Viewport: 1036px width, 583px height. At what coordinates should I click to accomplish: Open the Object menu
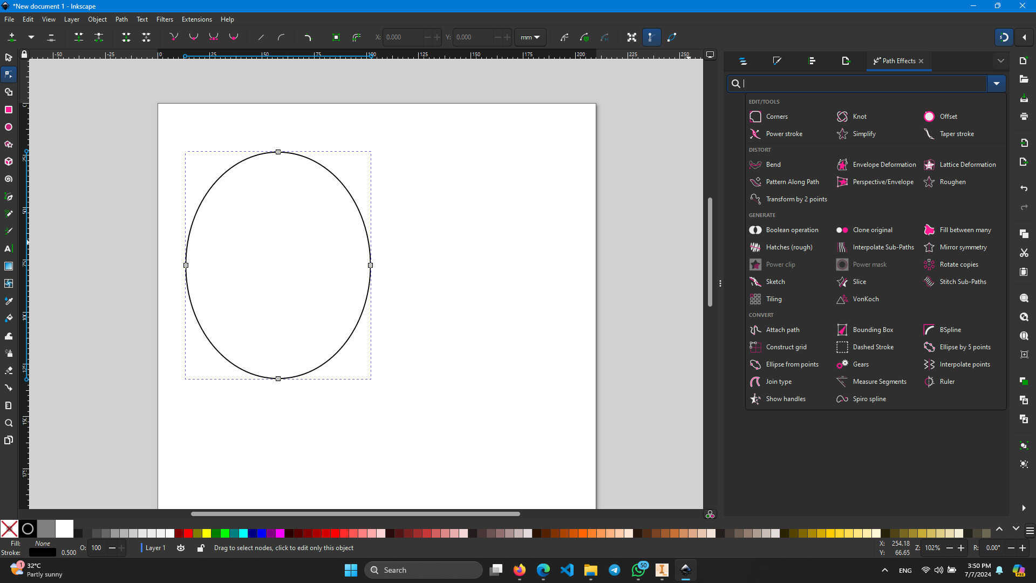pos(97,19)
